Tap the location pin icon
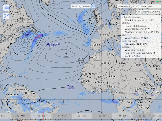The width and height of the screenshot is (162, 121). click(x=93, y=6)
